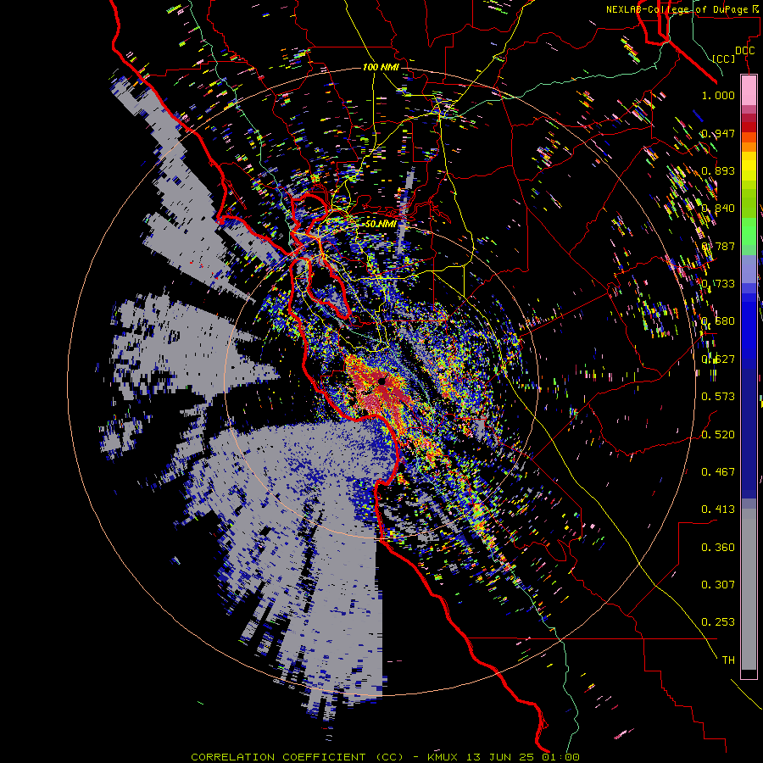
Task: Click the [CC] label above the color scale
Action: (x=724, y=58)
